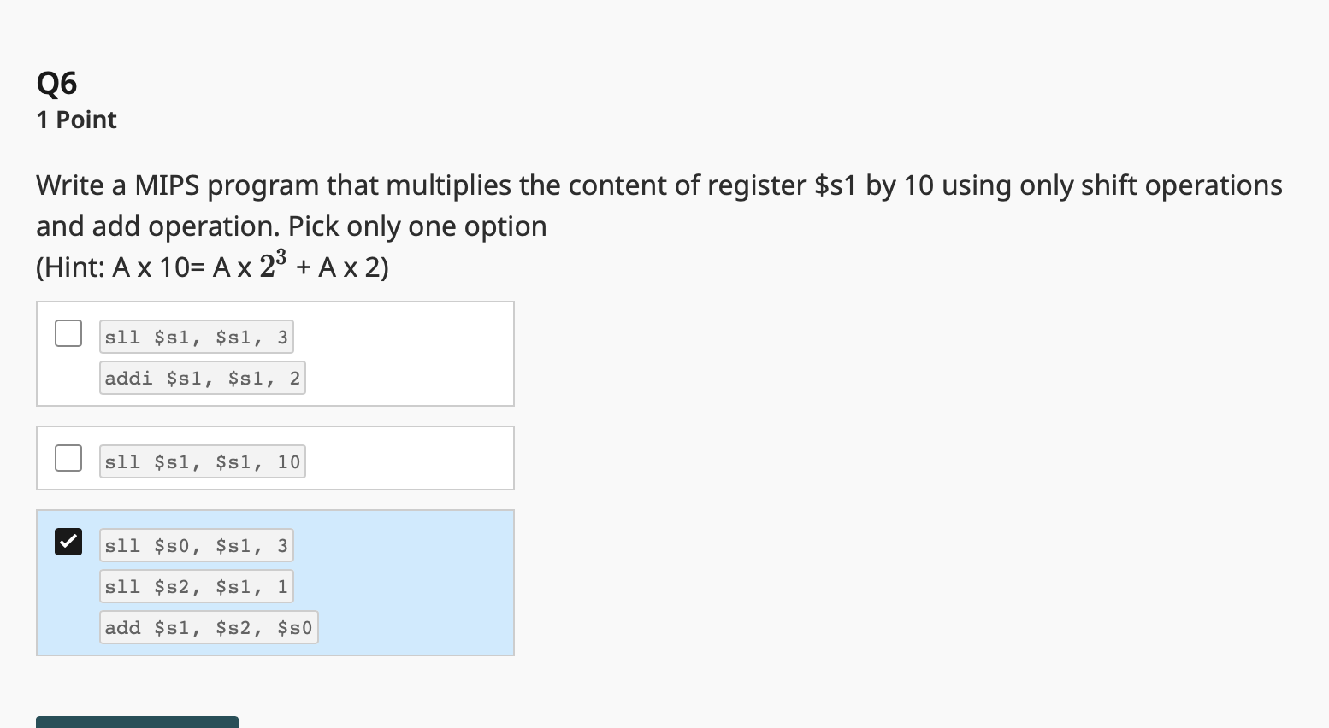Image resolution: width=1329 pixels, height=728 pixels.
Task: Check the first answer option checkbox
Action: 68,332
